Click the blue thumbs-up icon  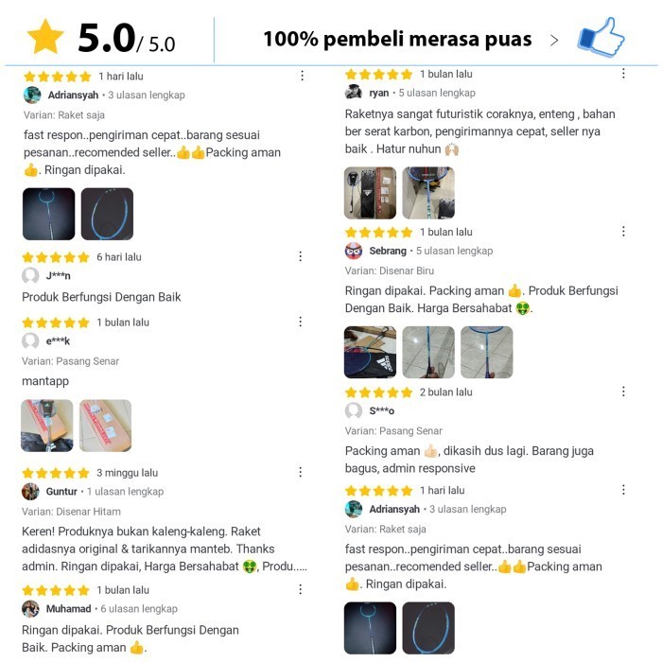601,37
